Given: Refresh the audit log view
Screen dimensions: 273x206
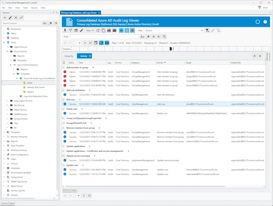Looking at the screenshot, I should coord(98,31).
